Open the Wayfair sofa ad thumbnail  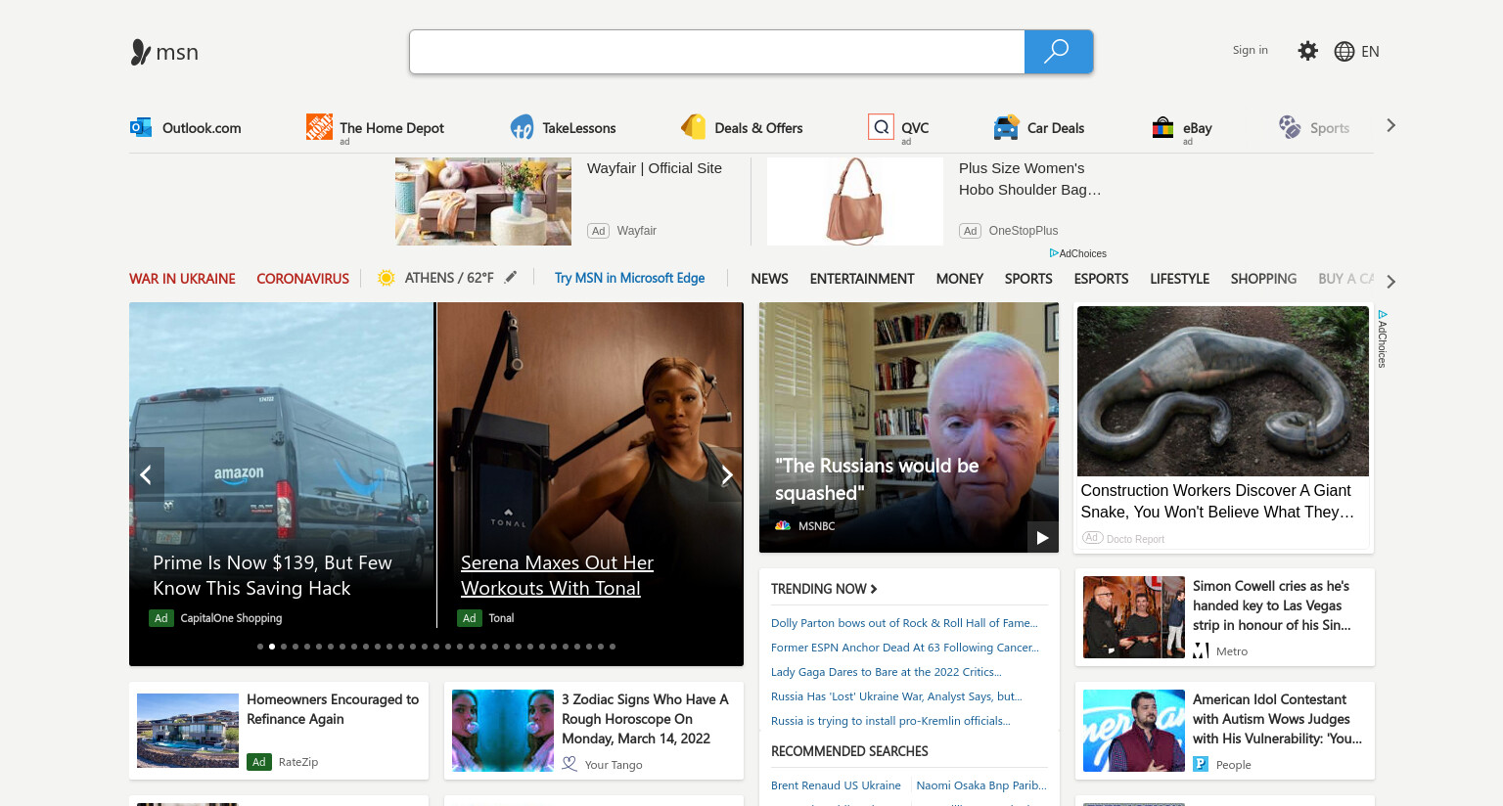[x=483, y=201]
